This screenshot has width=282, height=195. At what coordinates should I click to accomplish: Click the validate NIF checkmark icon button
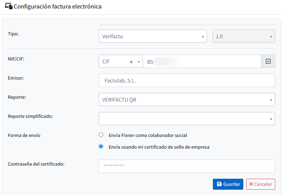268,61
